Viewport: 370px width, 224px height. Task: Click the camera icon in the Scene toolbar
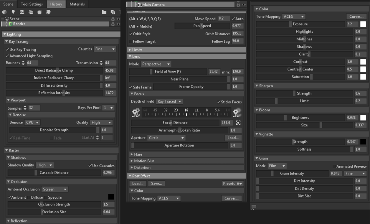point(22,12)
